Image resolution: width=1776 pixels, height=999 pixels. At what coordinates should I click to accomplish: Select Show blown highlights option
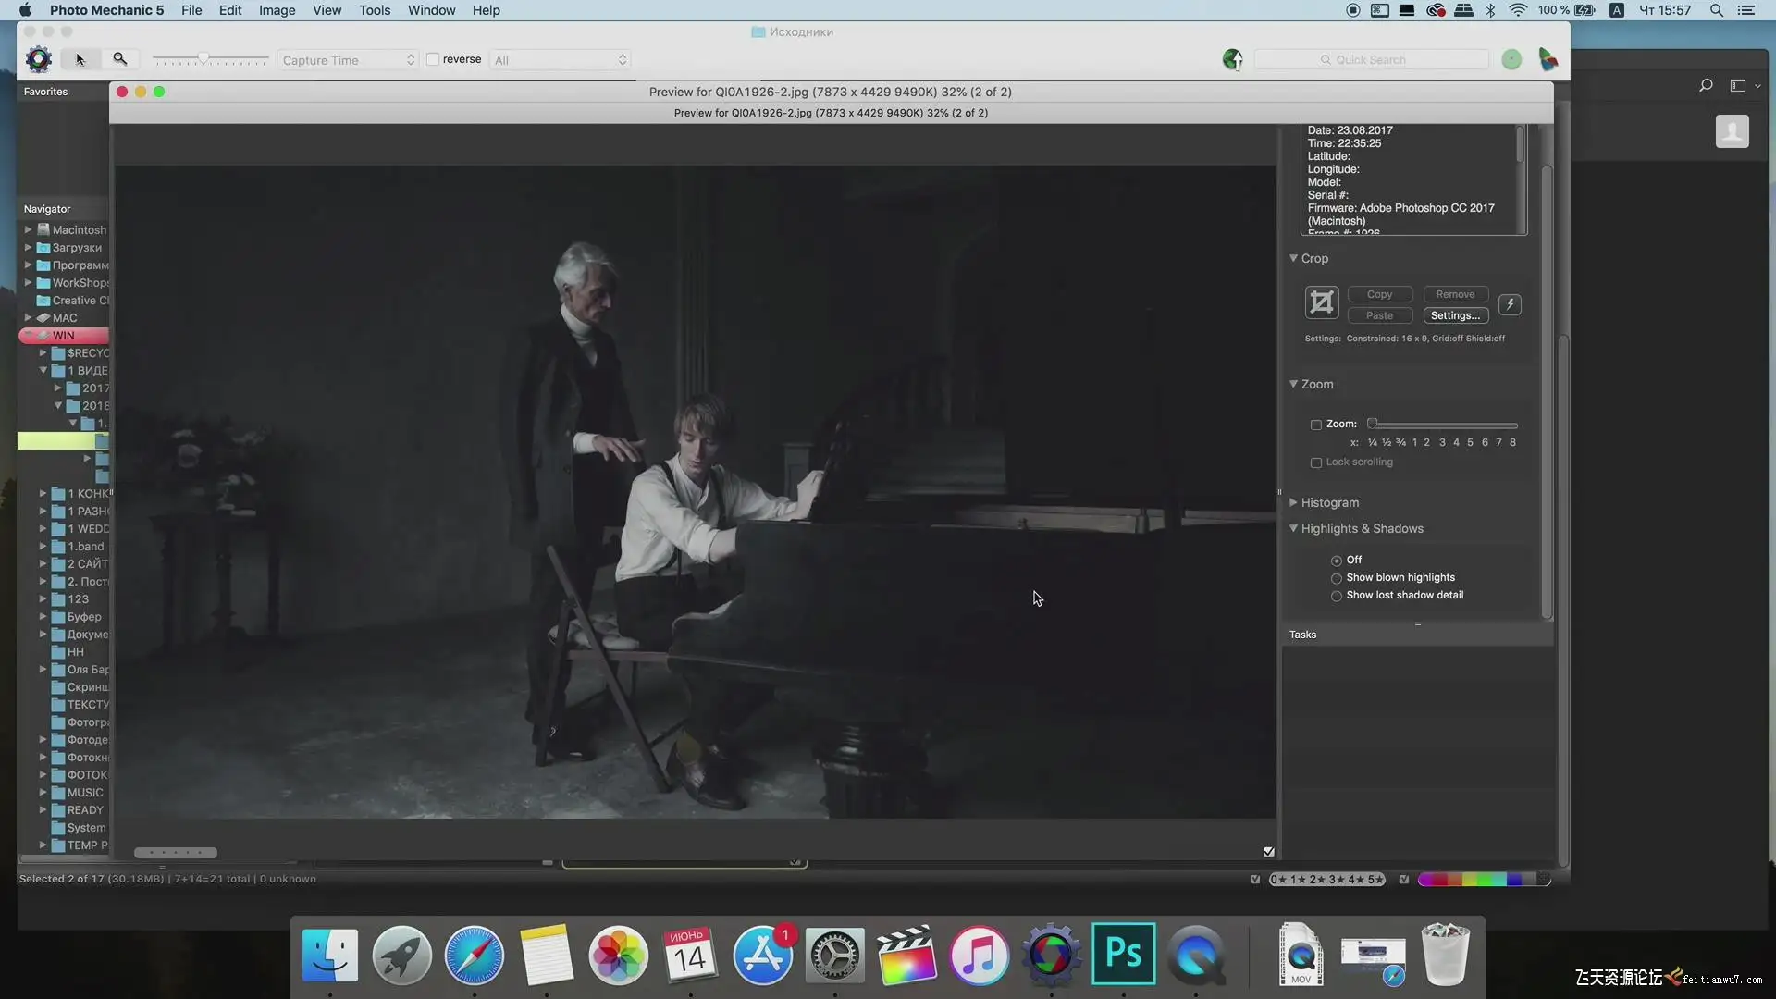point(1337,578)
